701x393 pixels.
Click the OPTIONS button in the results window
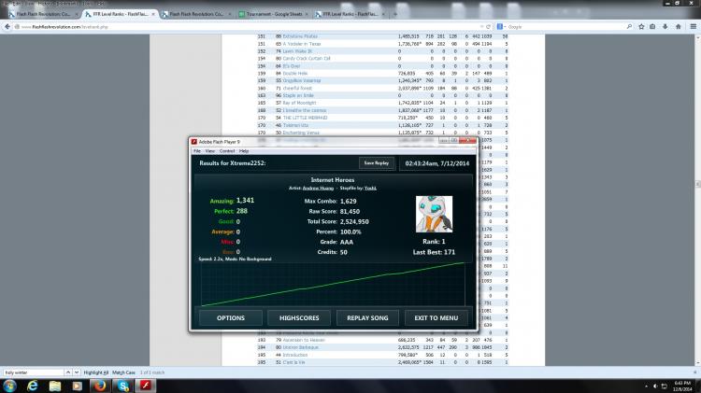[x=231, y=318]
